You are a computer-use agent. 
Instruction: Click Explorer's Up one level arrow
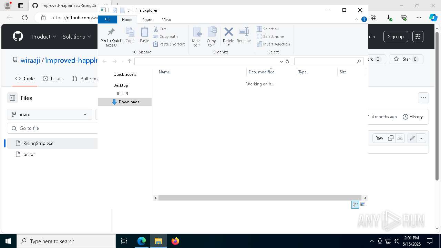pos(130,61)
